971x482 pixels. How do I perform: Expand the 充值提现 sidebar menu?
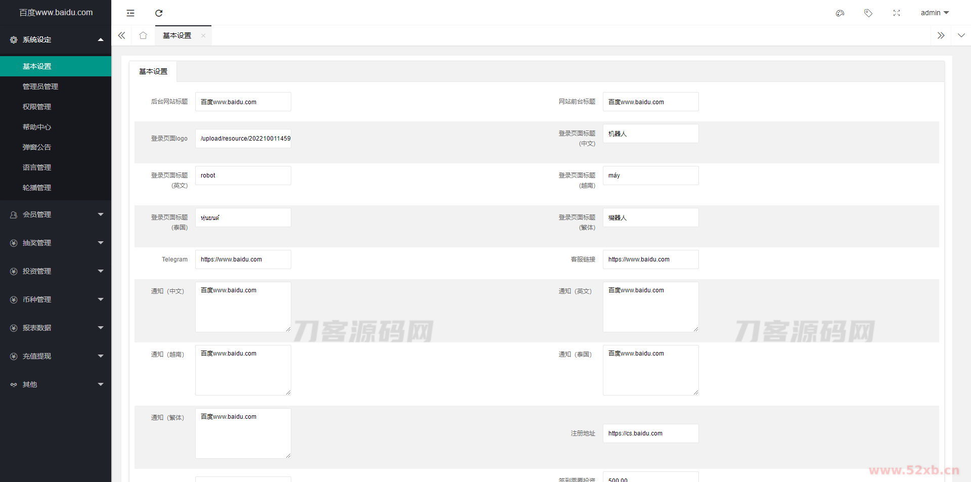pos(56,356)
